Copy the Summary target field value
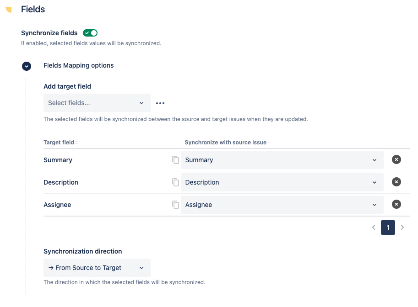The image size is (418, 307). (x=175, y=159)
